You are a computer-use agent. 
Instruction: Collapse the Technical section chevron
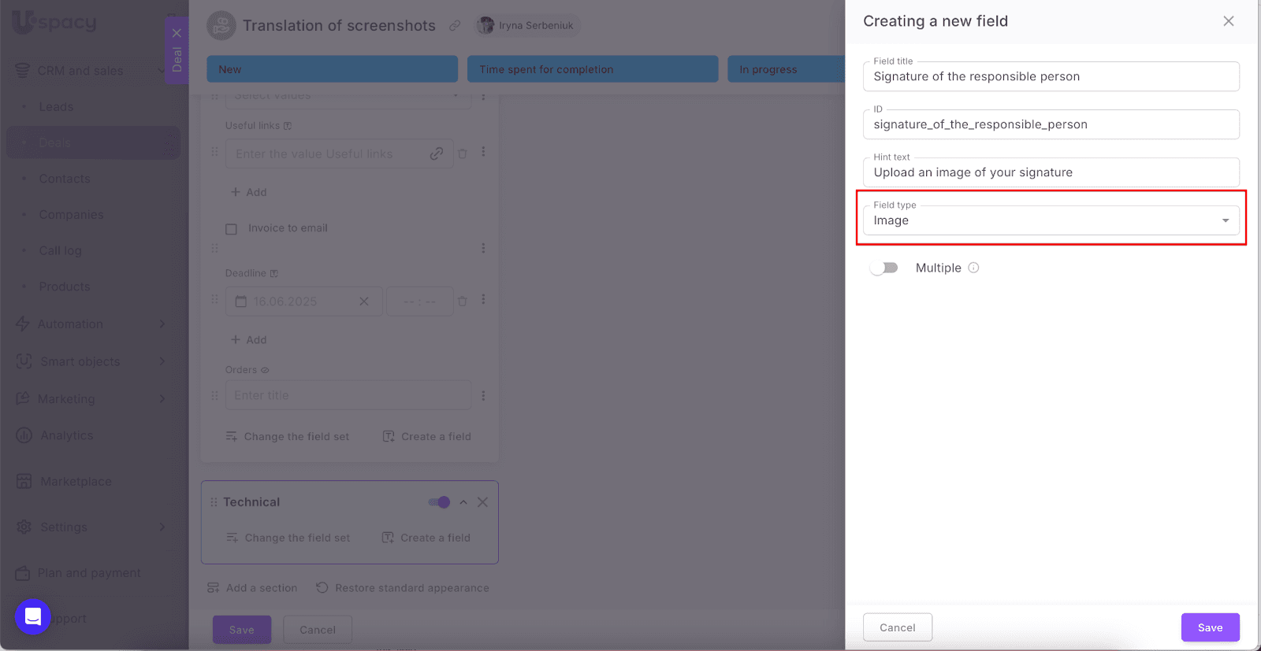click(x=463, y=502)
